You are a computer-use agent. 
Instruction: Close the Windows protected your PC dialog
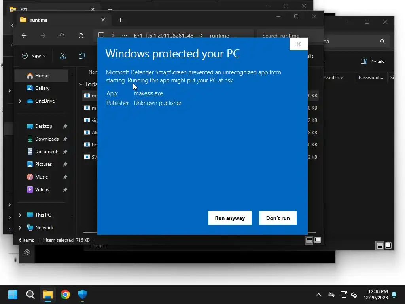(298, 44)
